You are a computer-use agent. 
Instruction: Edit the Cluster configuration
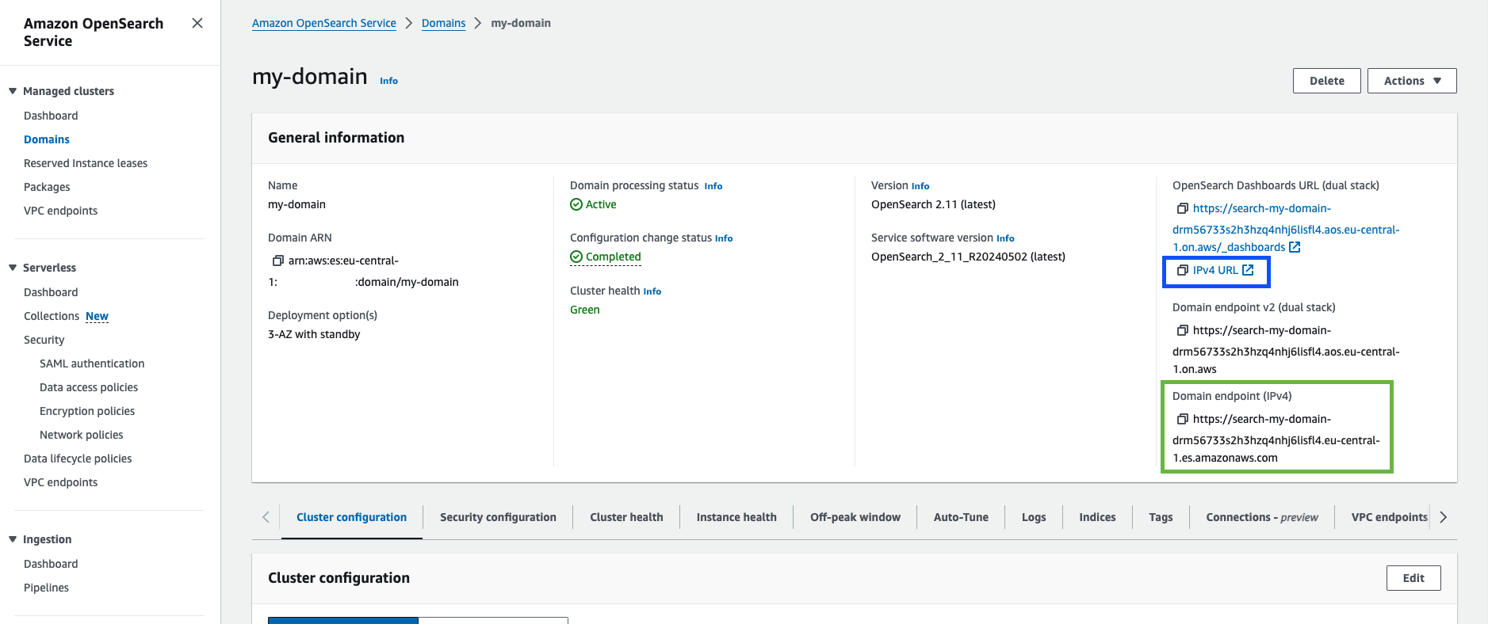pos(1413,578)
